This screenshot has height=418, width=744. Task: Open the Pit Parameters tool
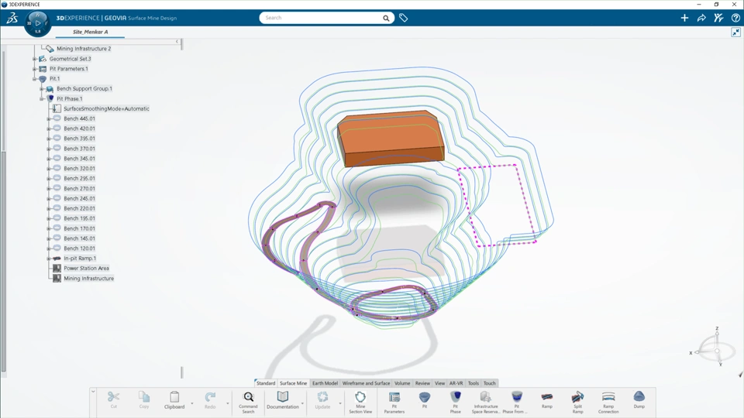tap(394, 403)
